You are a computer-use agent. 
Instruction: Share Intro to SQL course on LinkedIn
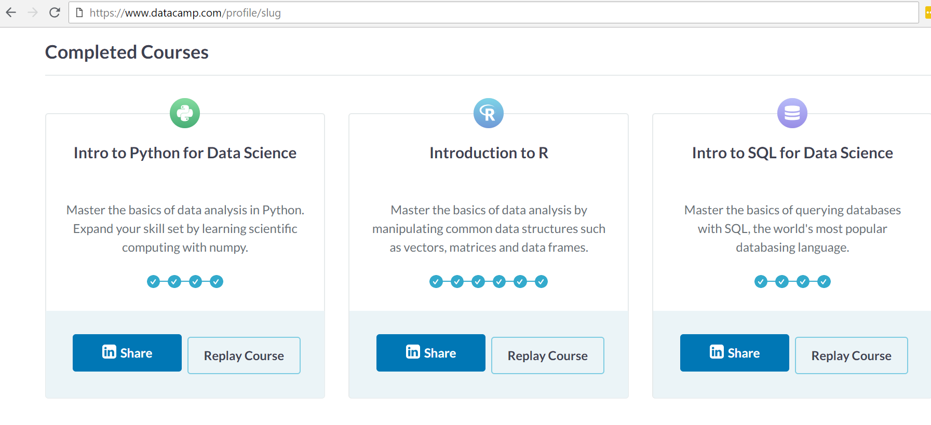click(735, 353)
